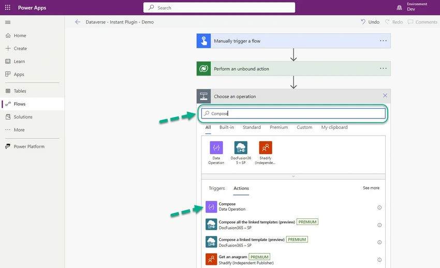
Task: Open Solutions in the sidebar
Action: (32, 117)
